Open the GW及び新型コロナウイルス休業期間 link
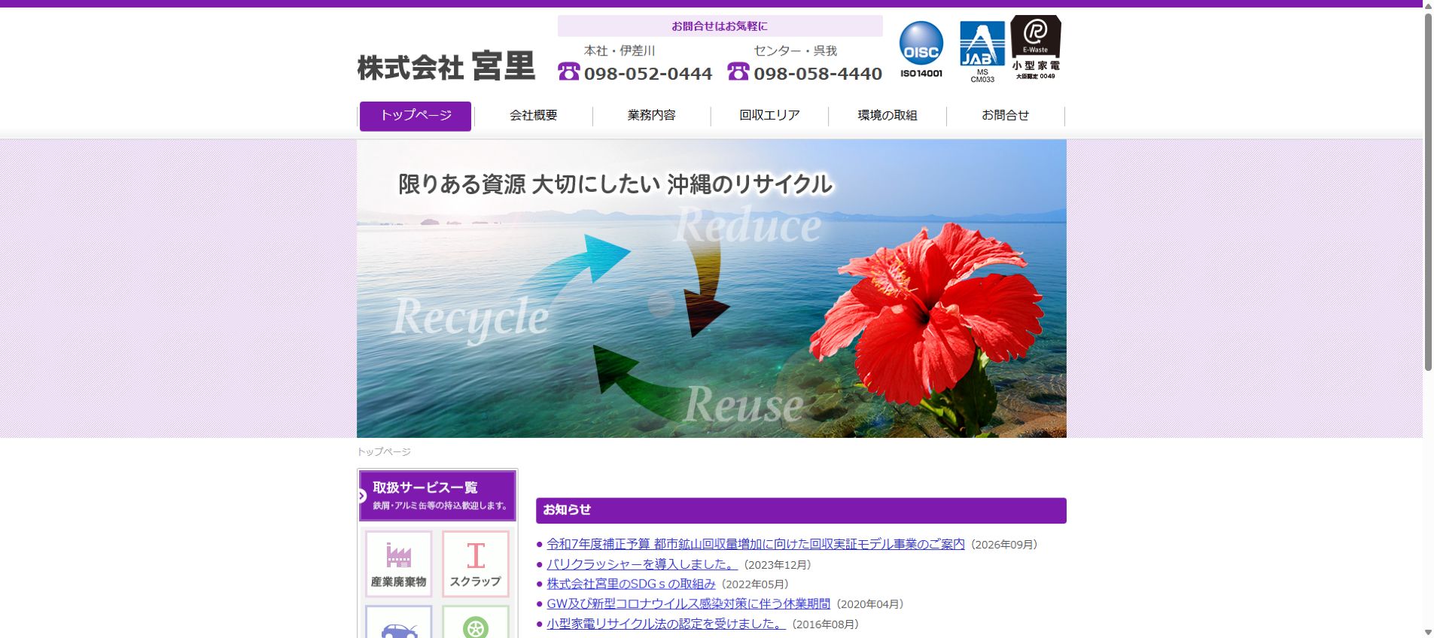 (689, 603)
